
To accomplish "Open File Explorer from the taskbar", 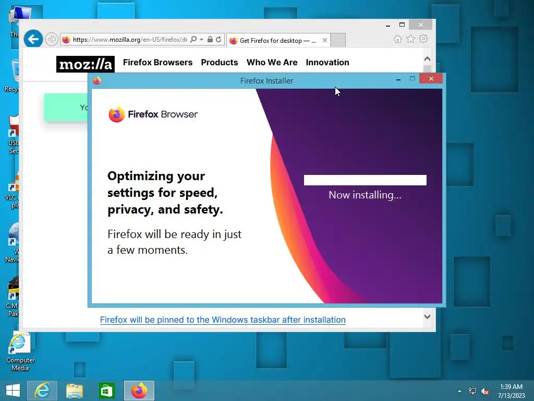I will pos(74,391).
